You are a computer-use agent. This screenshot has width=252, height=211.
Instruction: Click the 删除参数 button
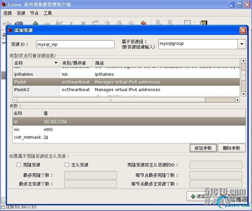point(232,148)
